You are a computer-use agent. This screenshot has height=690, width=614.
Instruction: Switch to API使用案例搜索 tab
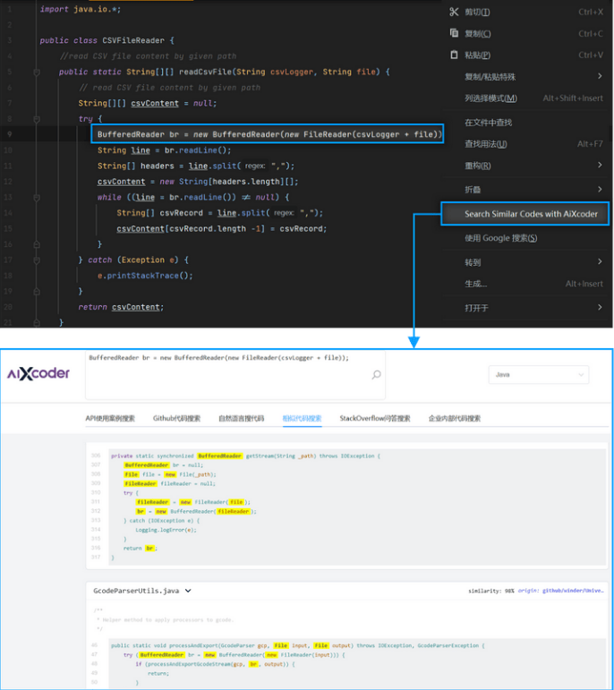click(110, 418)
